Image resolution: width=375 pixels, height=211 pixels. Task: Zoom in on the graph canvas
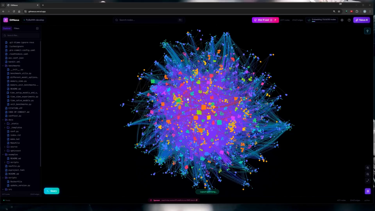(368, 168)
